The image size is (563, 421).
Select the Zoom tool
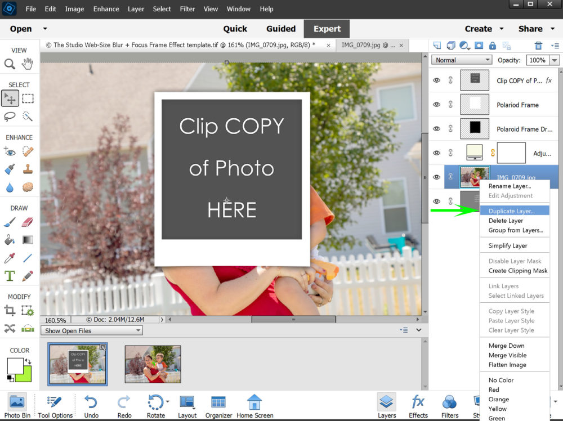tap(10, 64)
